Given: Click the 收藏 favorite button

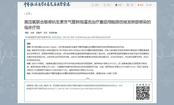Looking at the screenshot, I should pyautogui.click(x=119, y=5).
